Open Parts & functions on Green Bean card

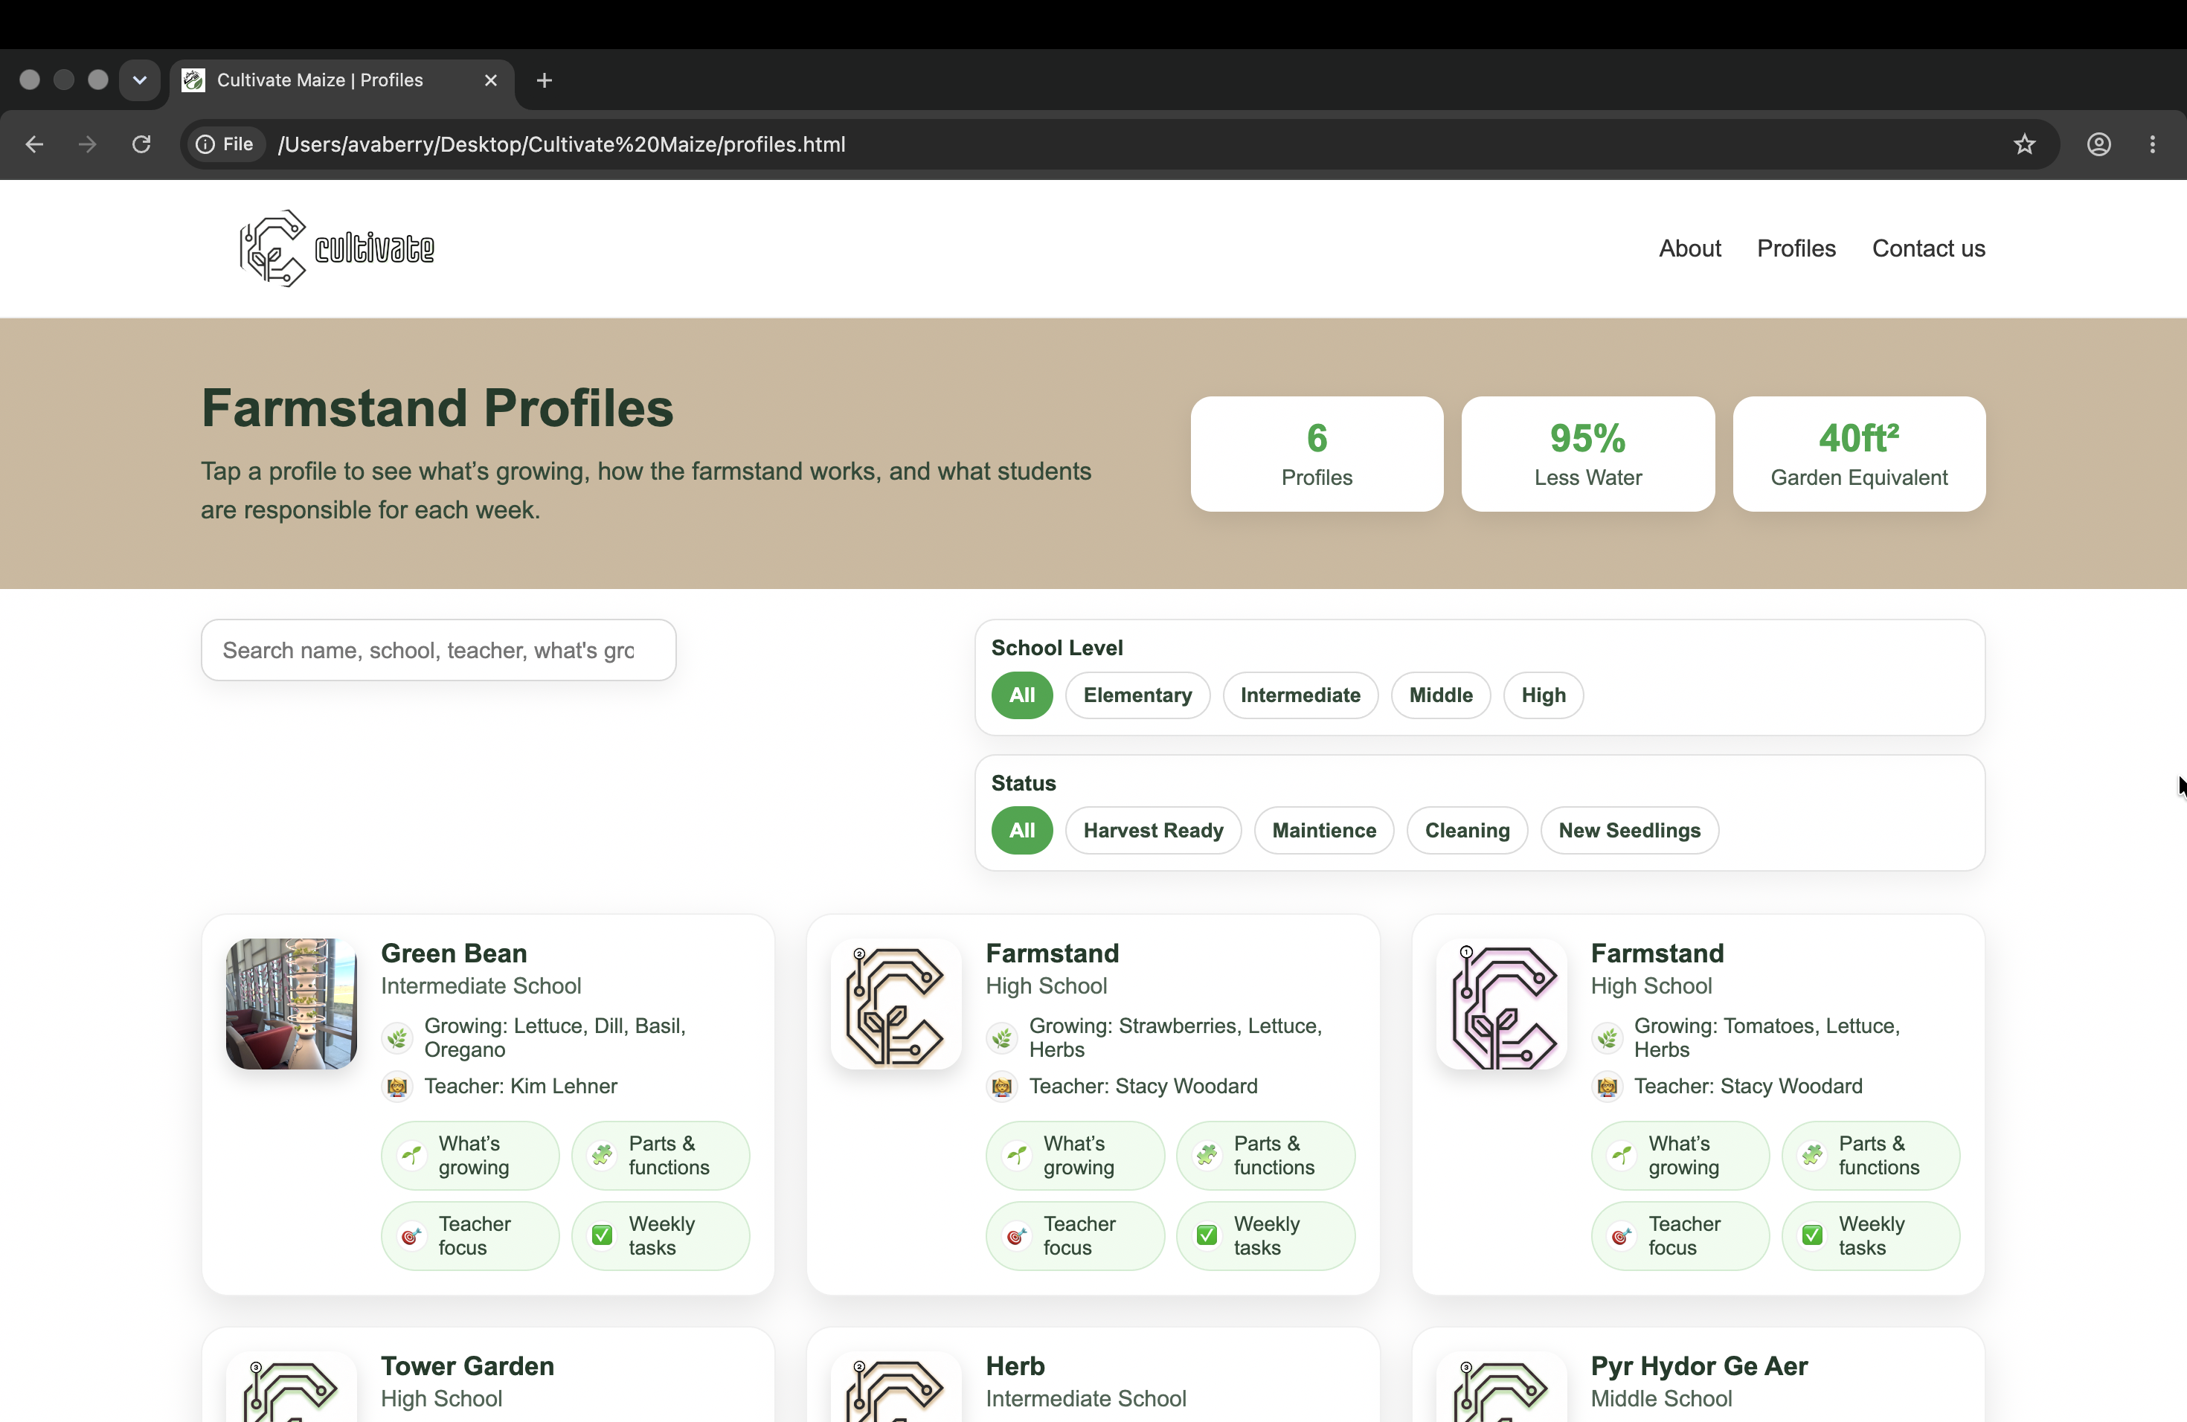tap(660, 1156)
